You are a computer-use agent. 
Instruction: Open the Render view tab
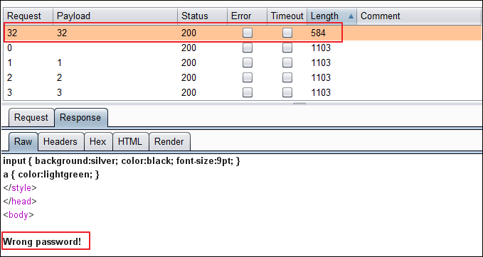coord(169,141)
